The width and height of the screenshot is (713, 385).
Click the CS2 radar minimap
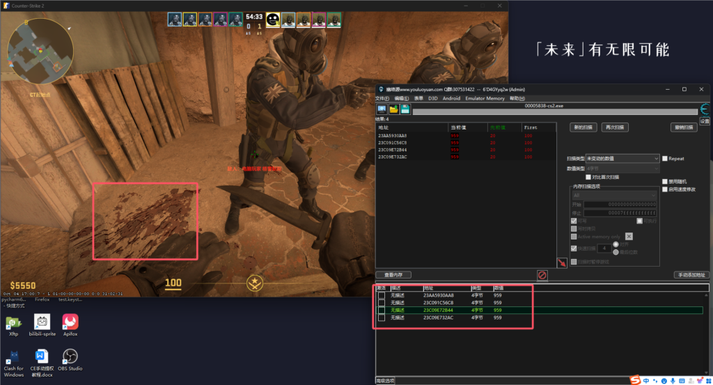tap(40, 51)
